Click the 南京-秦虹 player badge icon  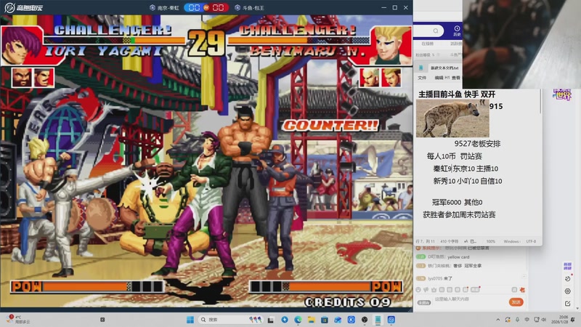[153, 7]
